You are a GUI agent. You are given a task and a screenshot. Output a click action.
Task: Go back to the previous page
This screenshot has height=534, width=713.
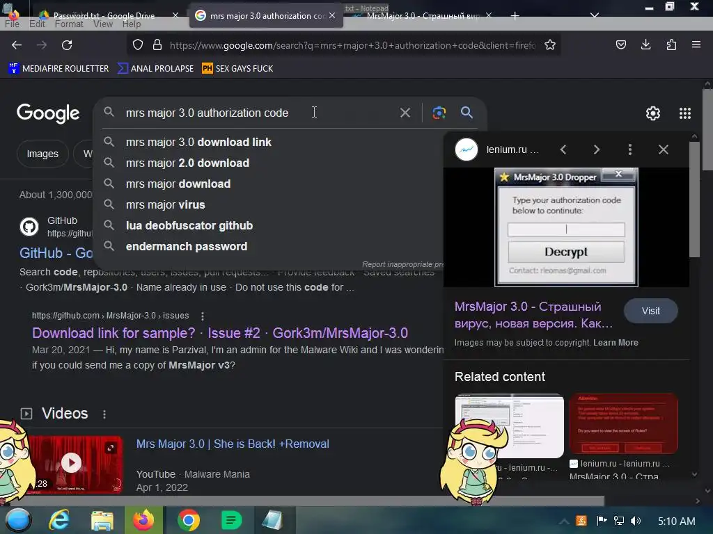point(17,45)
